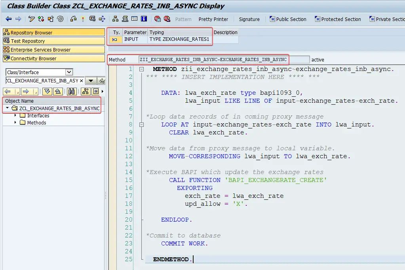Click the Display Object List hierarchy icon

[x=116, y=19]
